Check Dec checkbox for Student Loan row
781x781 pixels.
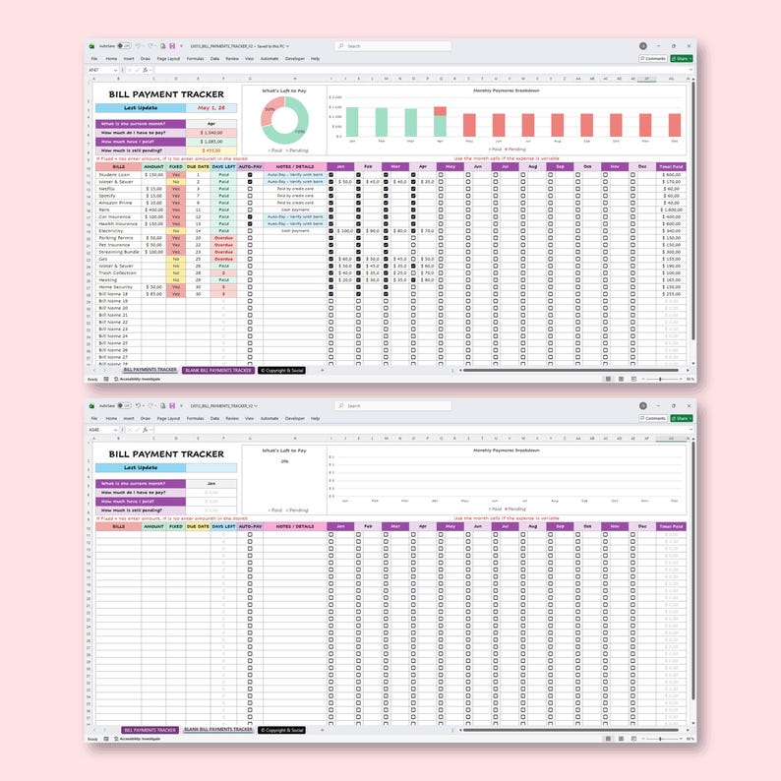[x=632, y=175]
